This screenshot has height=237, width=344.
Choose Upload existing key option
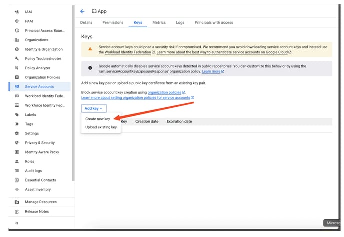pos(101,128)
